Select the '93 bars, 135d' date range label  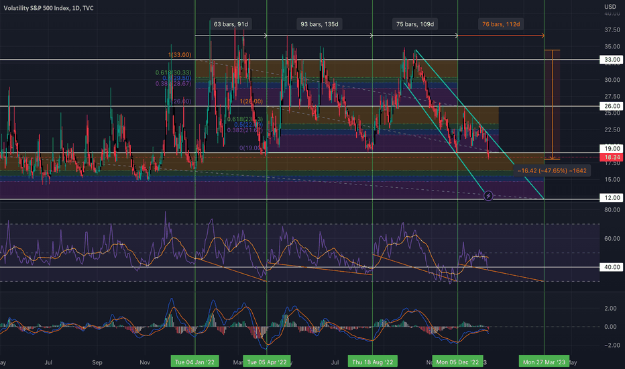(x=319, y=24)
